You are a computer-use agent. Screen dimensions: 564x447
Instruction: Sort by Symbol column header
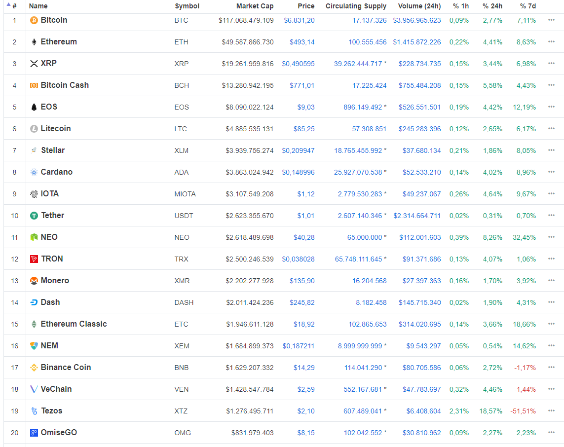(187, 6)
